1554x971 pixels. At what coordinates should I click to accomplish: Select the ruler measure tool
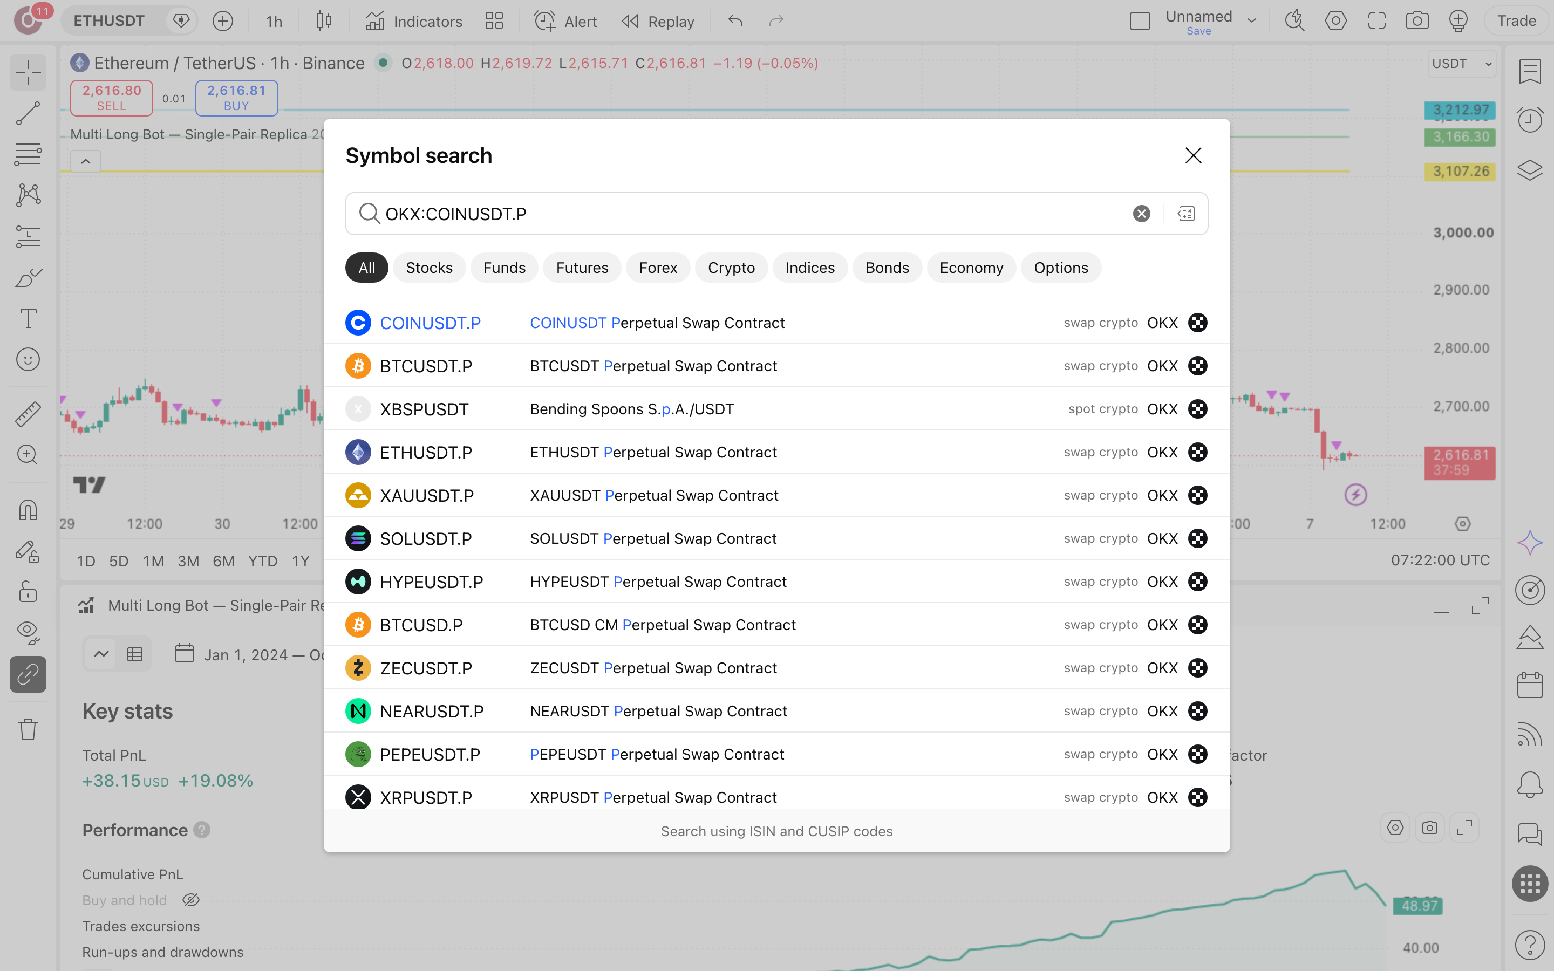tap(28, 414)
